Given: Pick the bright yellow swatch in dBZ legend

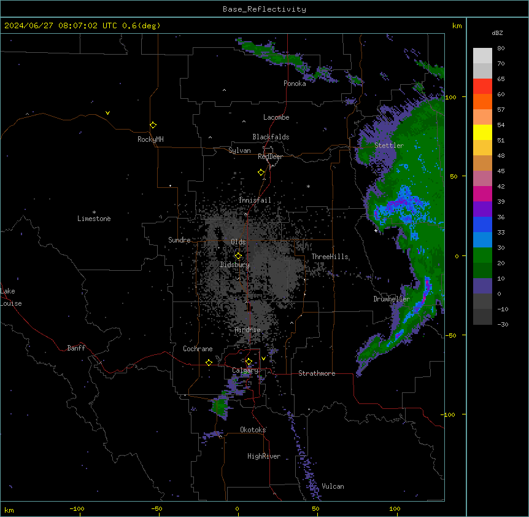Looking at the screenshot, I should [x=482, y=132].
